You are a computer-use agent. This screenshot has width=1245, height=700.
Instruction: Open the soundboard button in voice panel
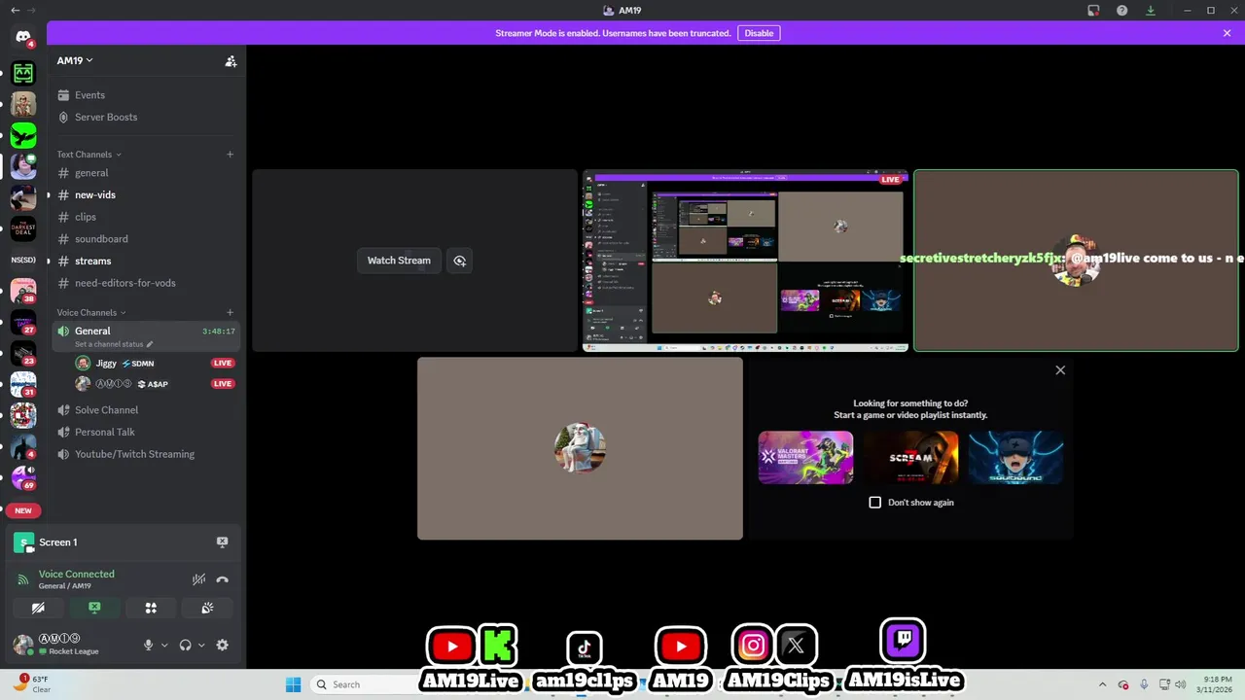[x=207, y=608]
